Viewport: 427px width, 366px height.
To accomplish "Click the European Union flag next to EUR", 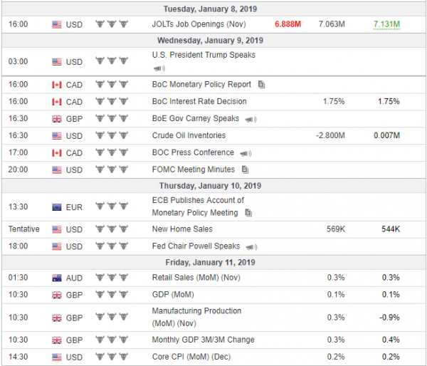I will pyautogui.click(x=57, y=207).
